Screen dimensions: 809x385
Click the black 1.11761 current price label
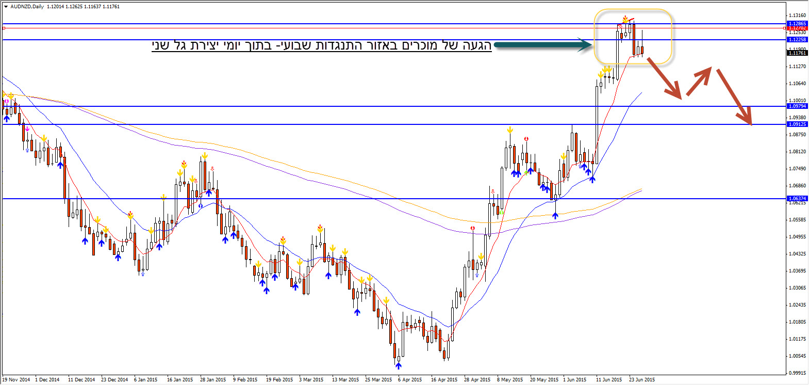click(797, 53)
